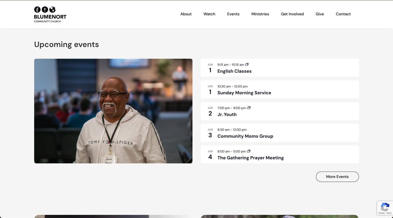
Task: Open the Give page
Action: coord(320,14)
